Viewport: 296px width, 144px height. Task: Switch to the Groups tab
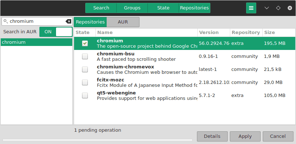(x=132, y=8)
